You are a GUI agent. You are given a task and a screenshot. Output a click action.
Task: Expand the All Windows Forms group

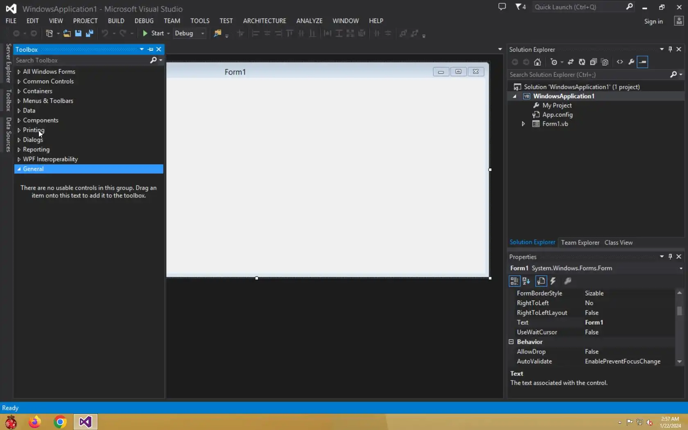pyautogui.click(x=19, y=72)
